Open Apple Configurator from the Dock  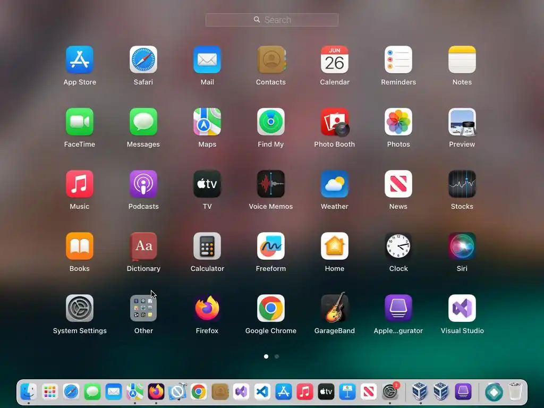coord(463,392)
